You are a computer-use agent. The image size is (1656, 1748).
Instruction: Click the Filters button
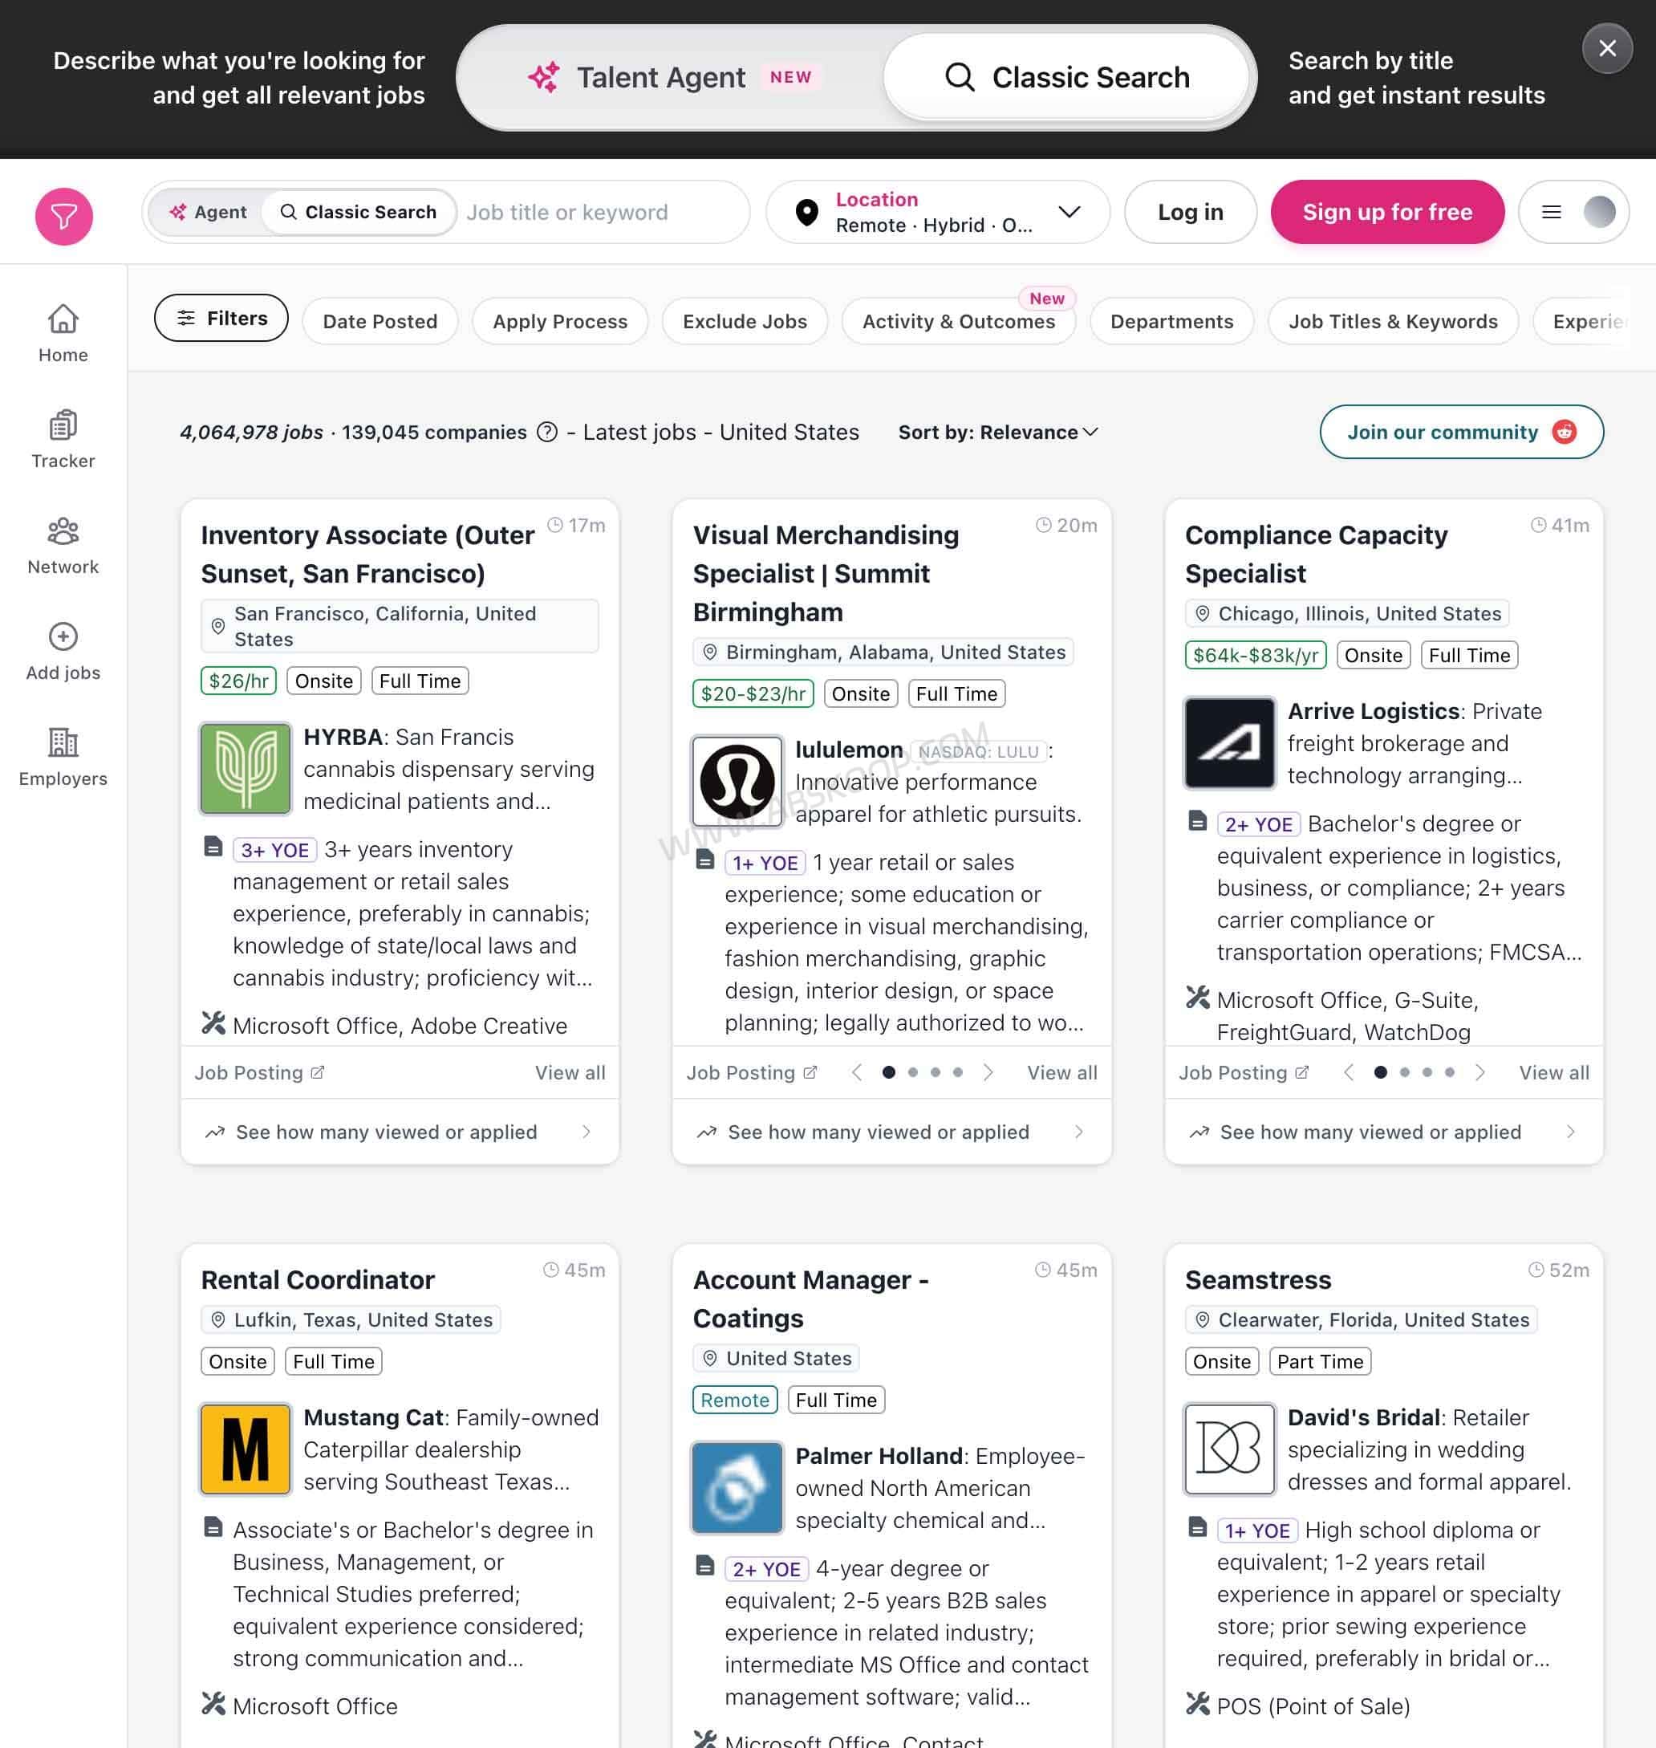coord(221,318)
